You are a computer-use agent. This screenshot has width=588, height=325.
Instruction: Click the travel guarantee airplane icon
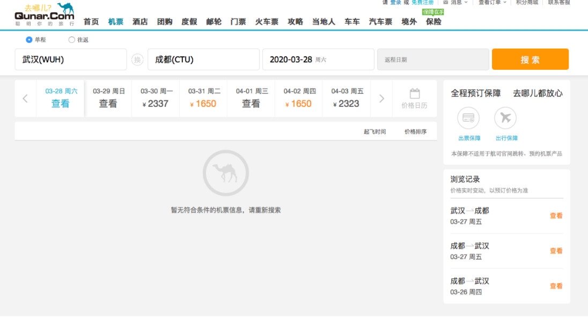(505, 119)
